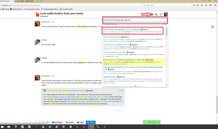The width and height of the screenshot is (218, 129).
Task: Click the forum search text field
Action: click(x=135, y=20)
